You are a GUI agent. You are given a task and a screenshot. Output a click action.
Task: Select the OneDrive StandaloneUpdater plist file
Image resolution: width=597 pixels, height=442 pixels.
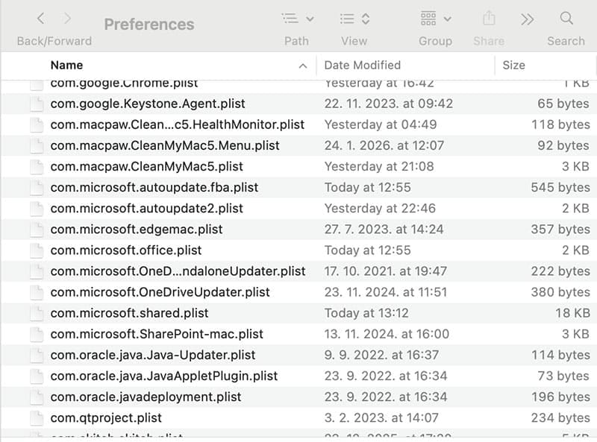tap(178, 271)
